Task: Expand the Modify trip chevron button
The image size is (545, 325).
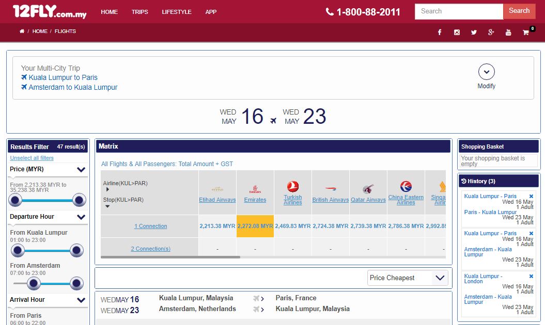Action: point(486,72)
